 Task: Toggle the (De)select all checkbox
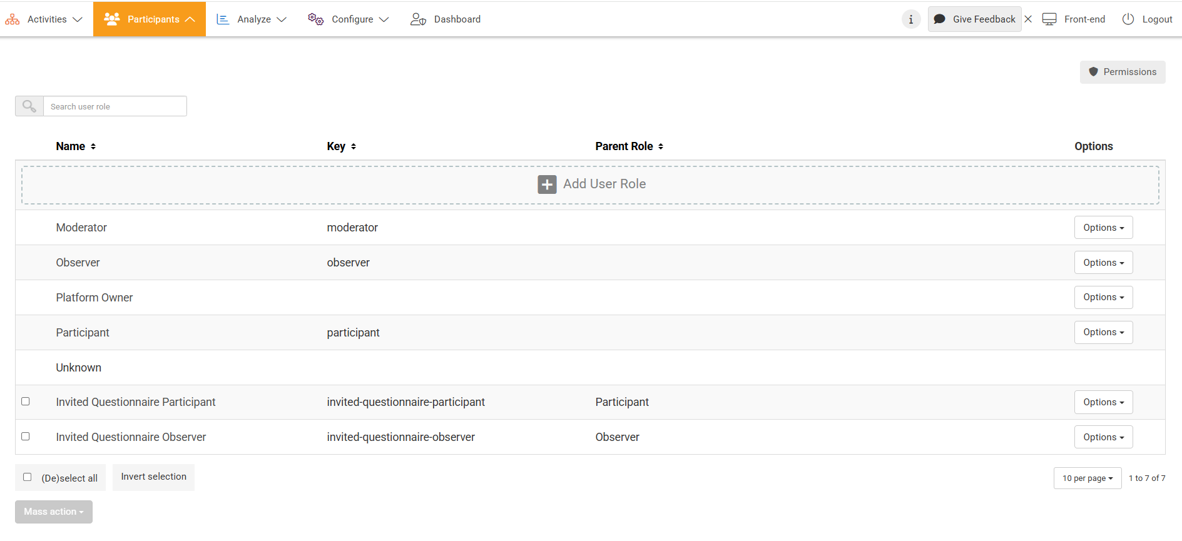click(x=28, y=477)
